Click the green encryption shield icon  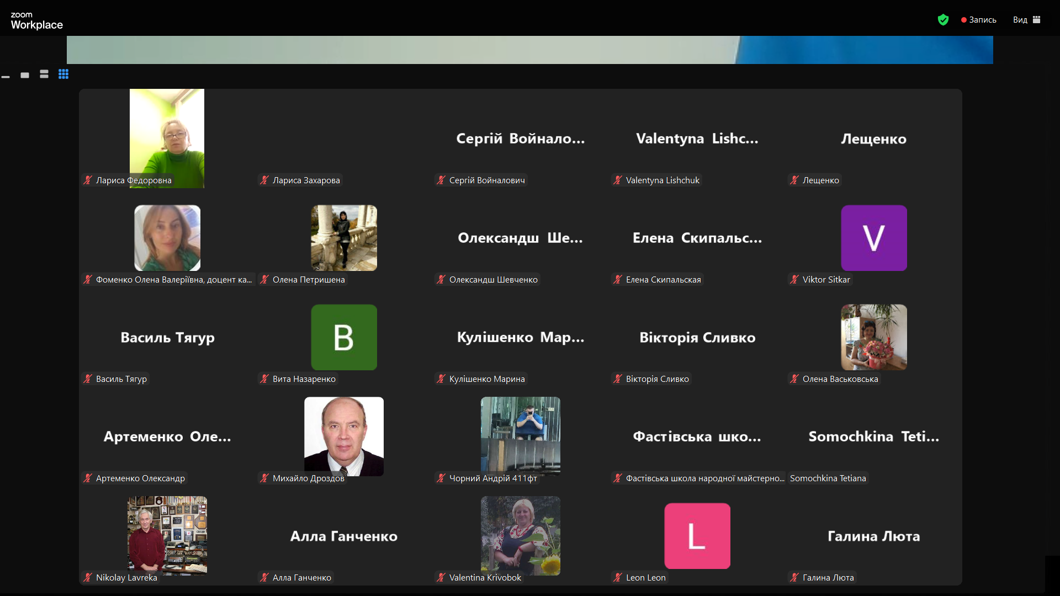pyautogui.click(x=943, y=20)
